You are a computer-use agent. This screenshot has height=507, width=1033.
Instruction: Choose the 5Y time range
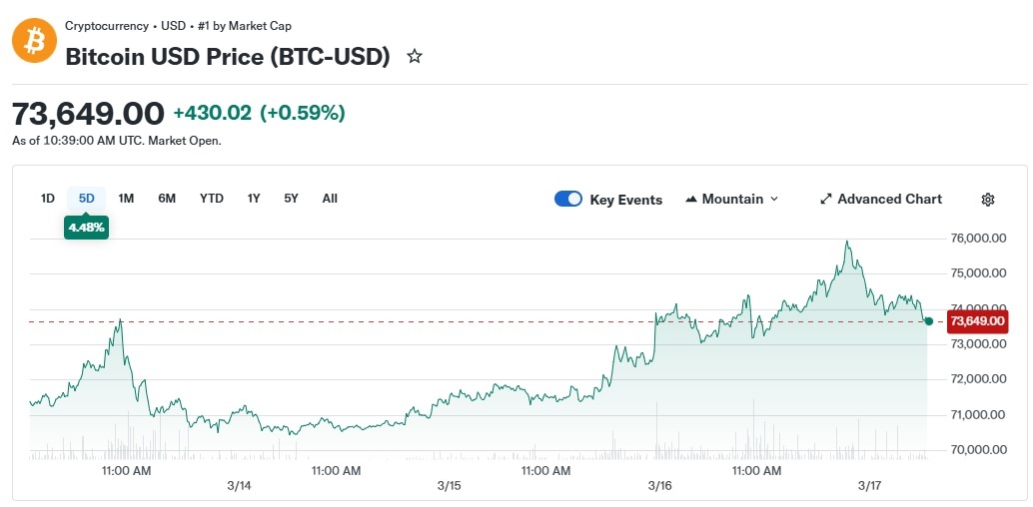coord(291,199)
